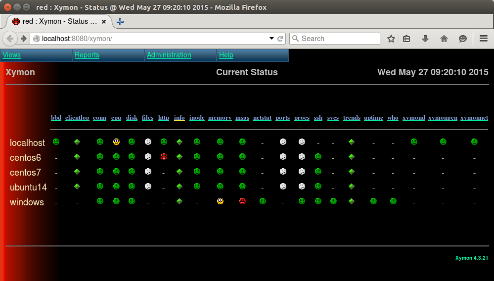Click the centos7 host name
Screen dimensions: 494x281
pyautogui.click(x=25, y=172)
